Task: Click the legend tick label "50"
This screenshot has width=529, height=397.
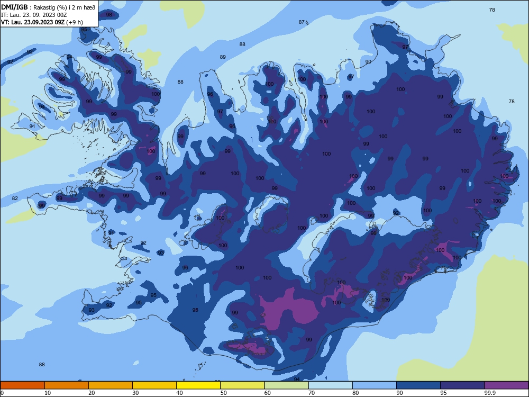Action: tap(223, 393)
